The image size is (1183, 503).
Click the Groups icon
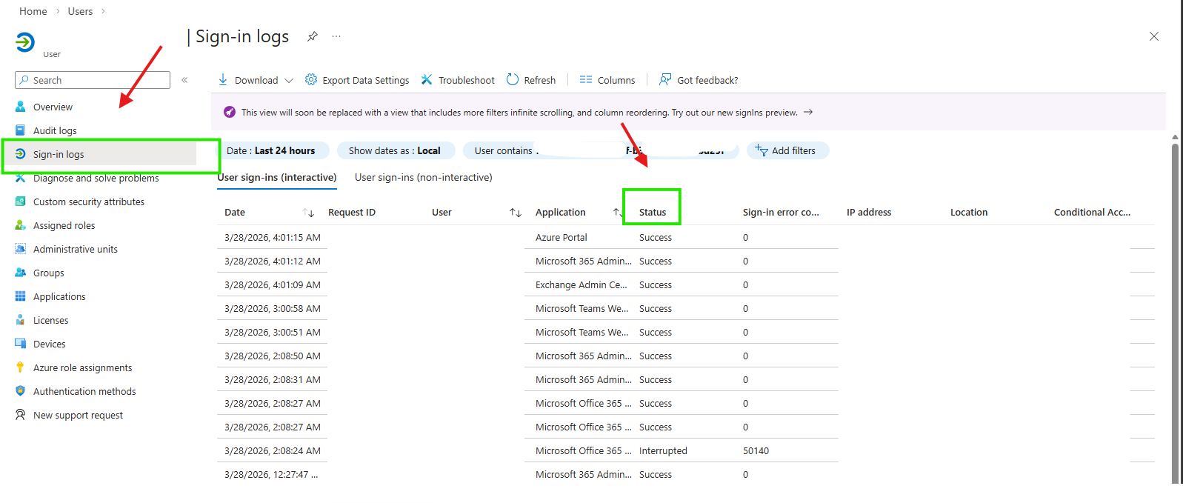[x=21, y=273]
